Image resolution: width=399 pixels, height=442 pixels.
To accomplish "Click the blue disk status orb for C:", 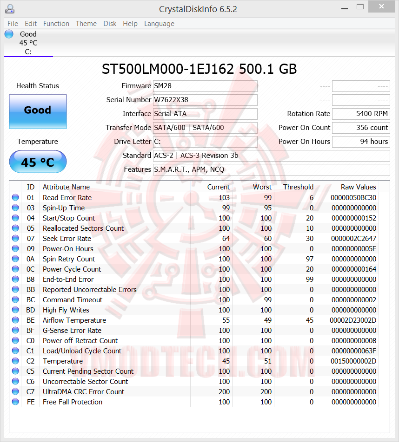I will (9, 34).
